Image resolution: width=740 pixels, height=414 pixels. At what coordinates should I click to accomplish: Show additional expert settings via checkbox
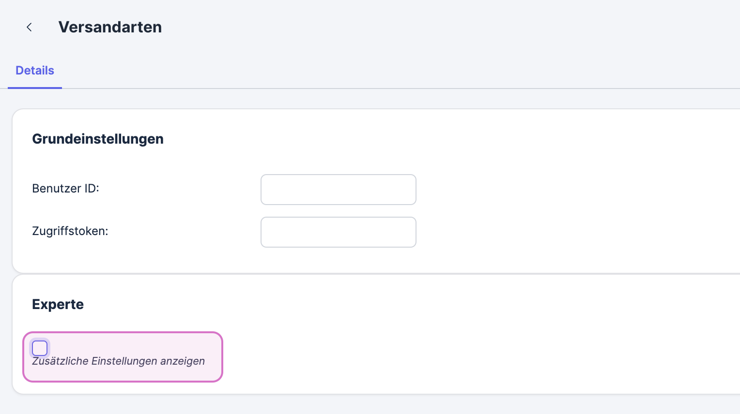coord(40,348)
